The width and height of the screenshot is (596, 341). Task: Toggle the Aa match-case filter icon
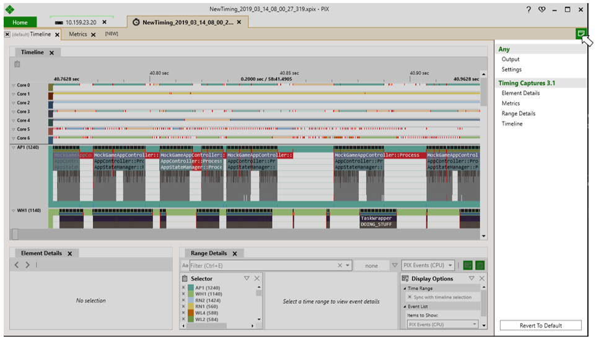coord(185,265)
